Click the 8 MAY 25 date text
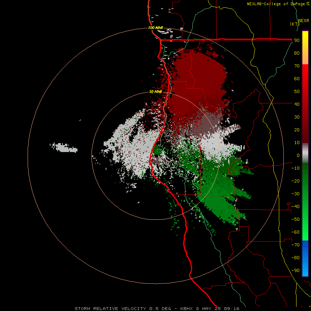This screenshot has height=311, width=311. [x=208, y=309]
